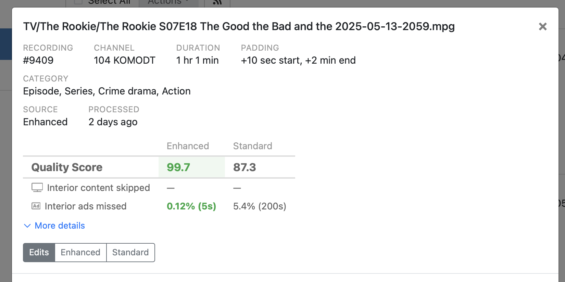Click the 5.4% (200s) standard ads value
This screenshot has width=565, height=282.
[x=260, y=206]
